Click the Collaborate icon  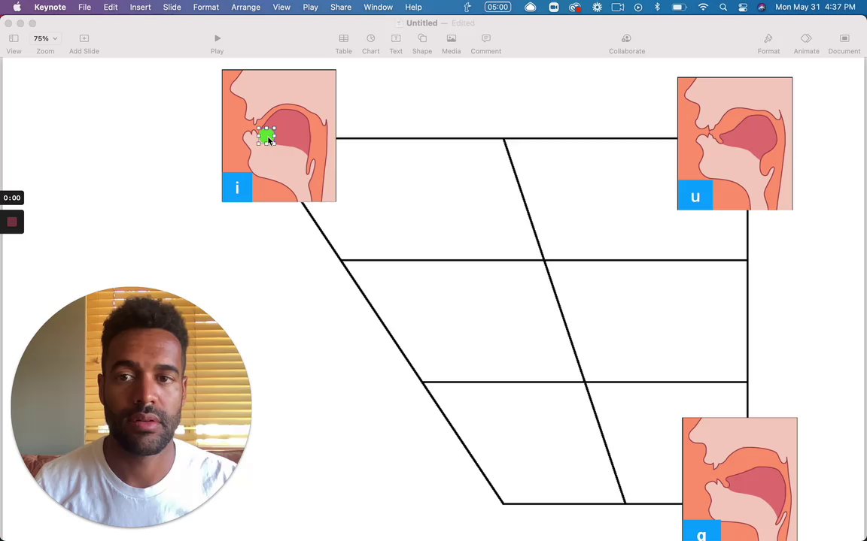click(626, 38)
